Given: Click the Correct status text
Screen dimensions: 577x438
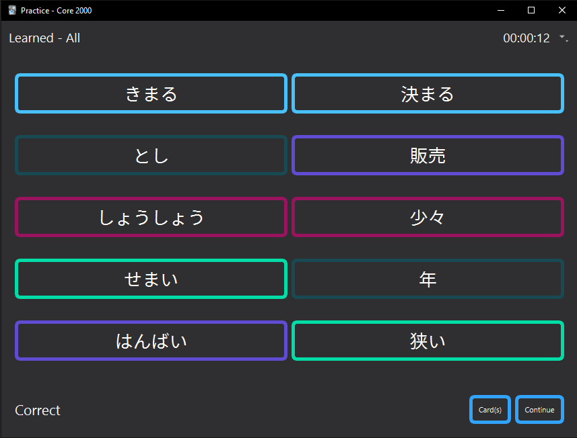Looking at the screenshot, I should (x=38, y=410).
